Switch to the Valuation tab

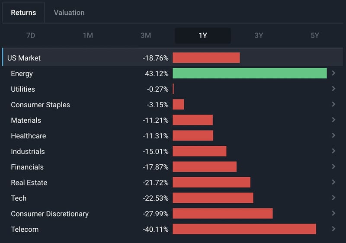(x=69, y=13)
